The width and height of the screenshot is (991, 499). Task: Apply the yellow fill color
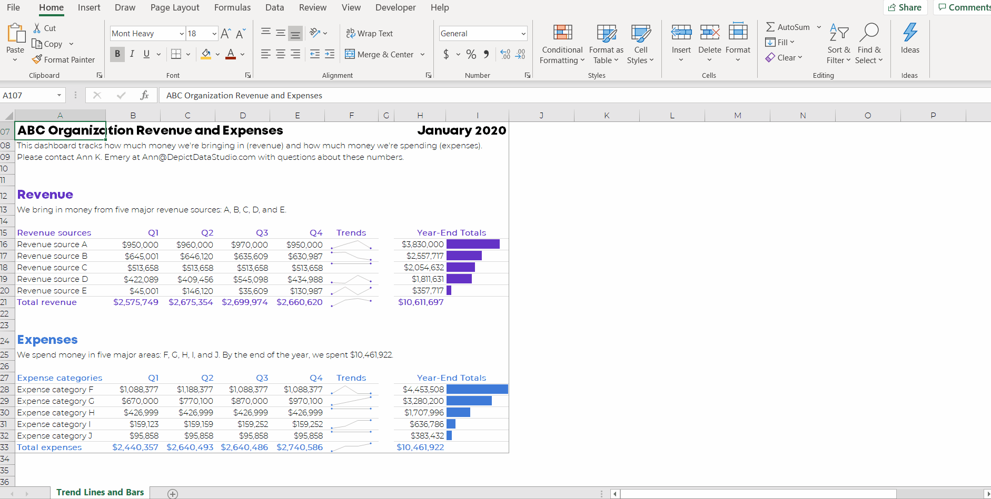pos(206,54)
